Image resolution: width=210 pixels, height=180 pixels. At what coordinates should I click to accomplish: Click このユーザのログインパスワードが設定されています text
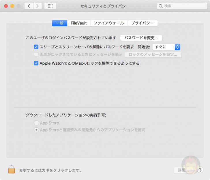tap(71, 38)
